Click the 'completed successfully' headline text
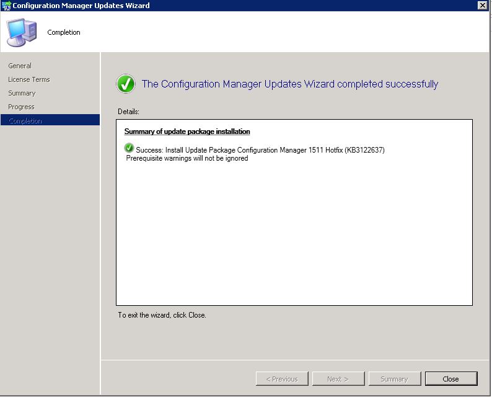 click(x=289, y=84)
